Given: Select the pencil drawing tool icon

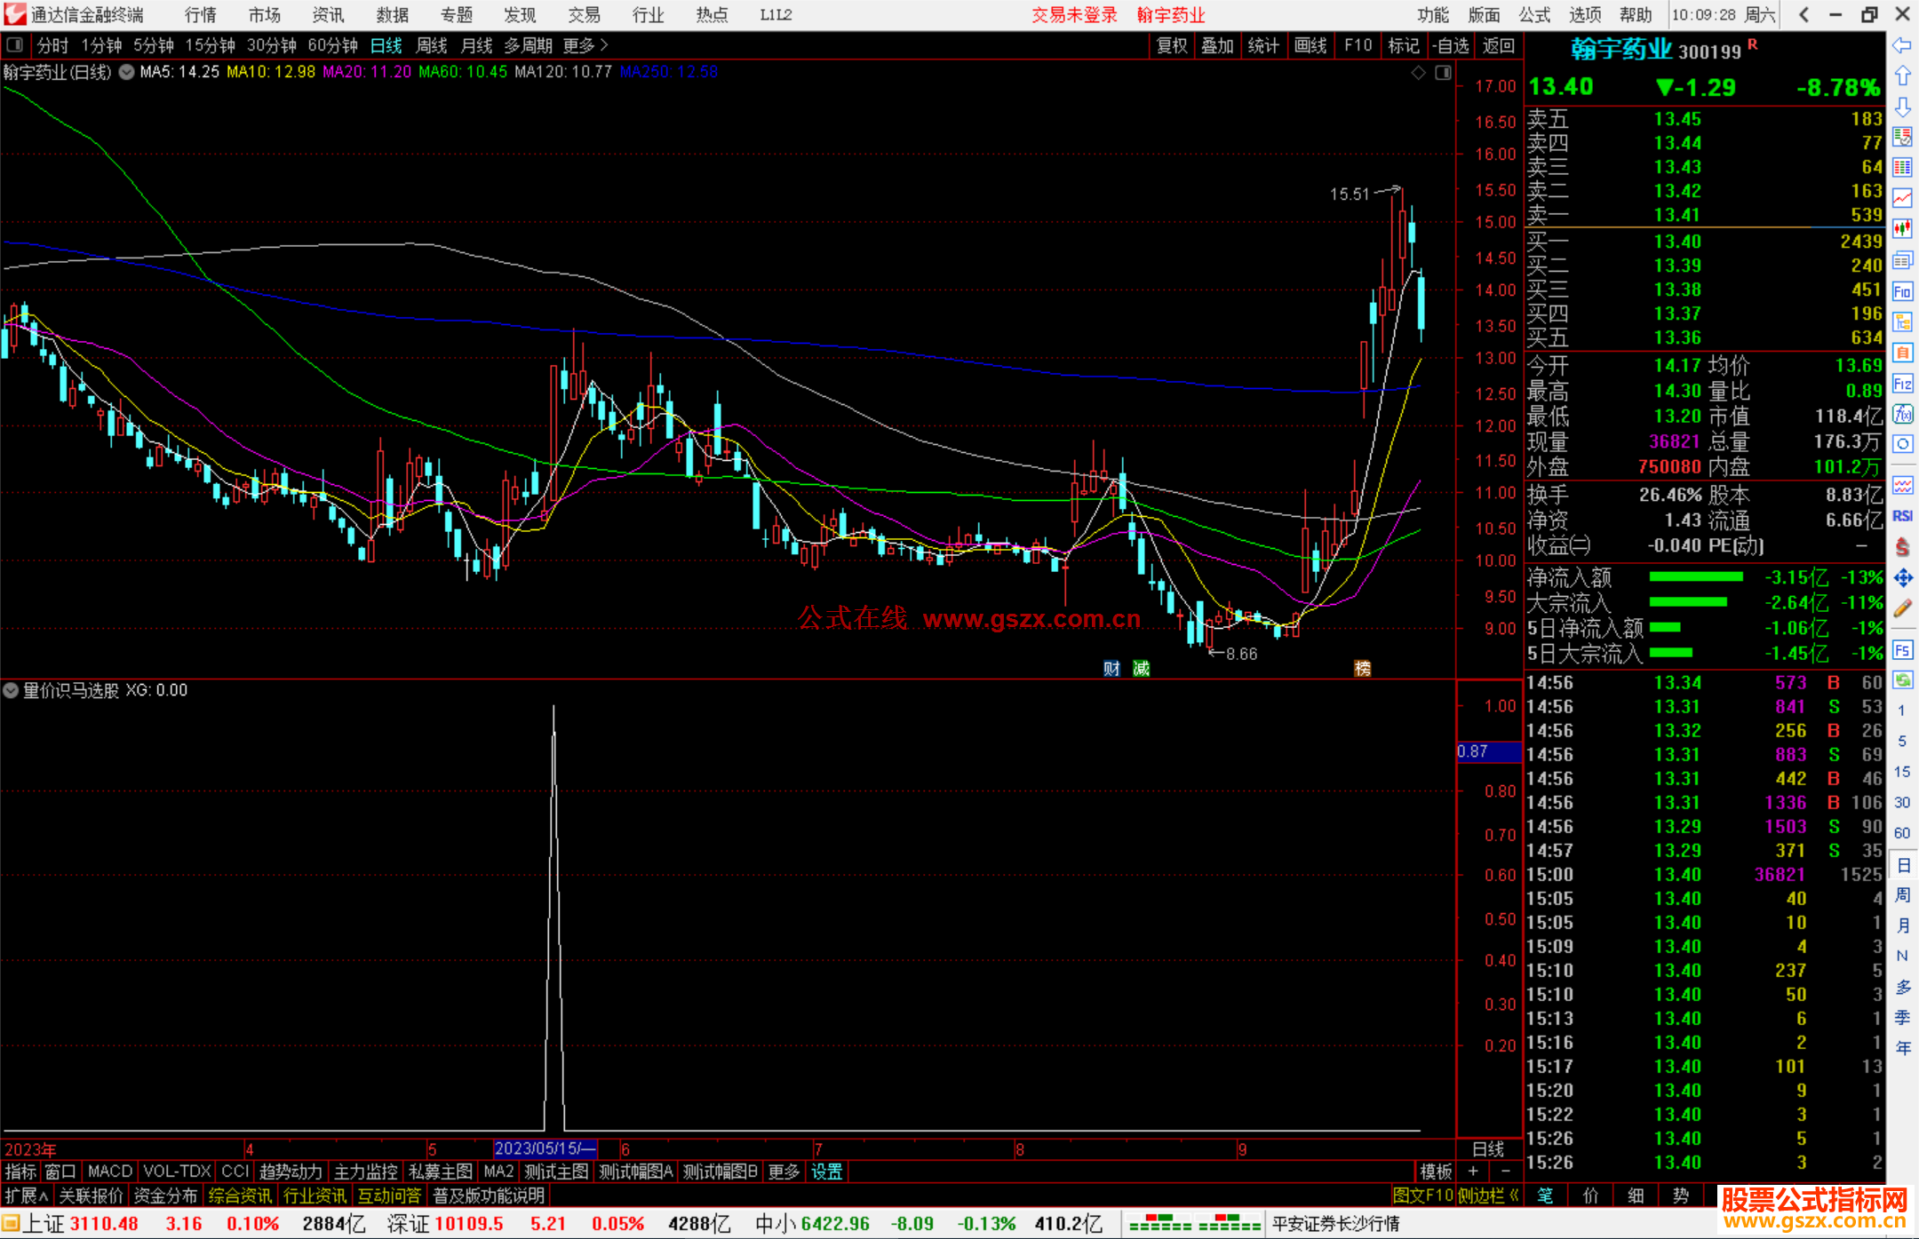Looking at the screenshot, I should (x=1902, y=609).
